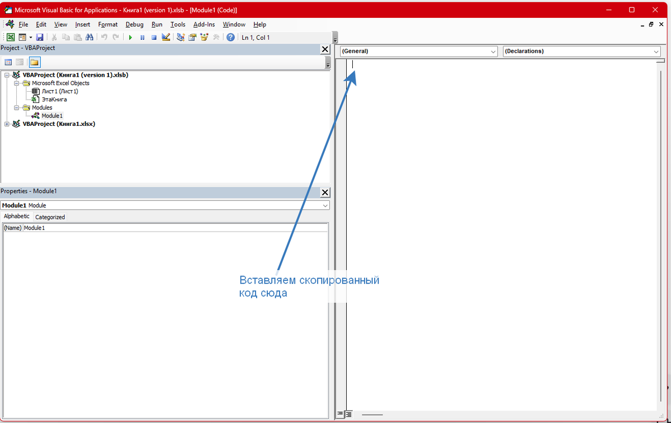Click View Code icon in Project panel
This screenshot has height=423, width=671.
coord(8,62)
